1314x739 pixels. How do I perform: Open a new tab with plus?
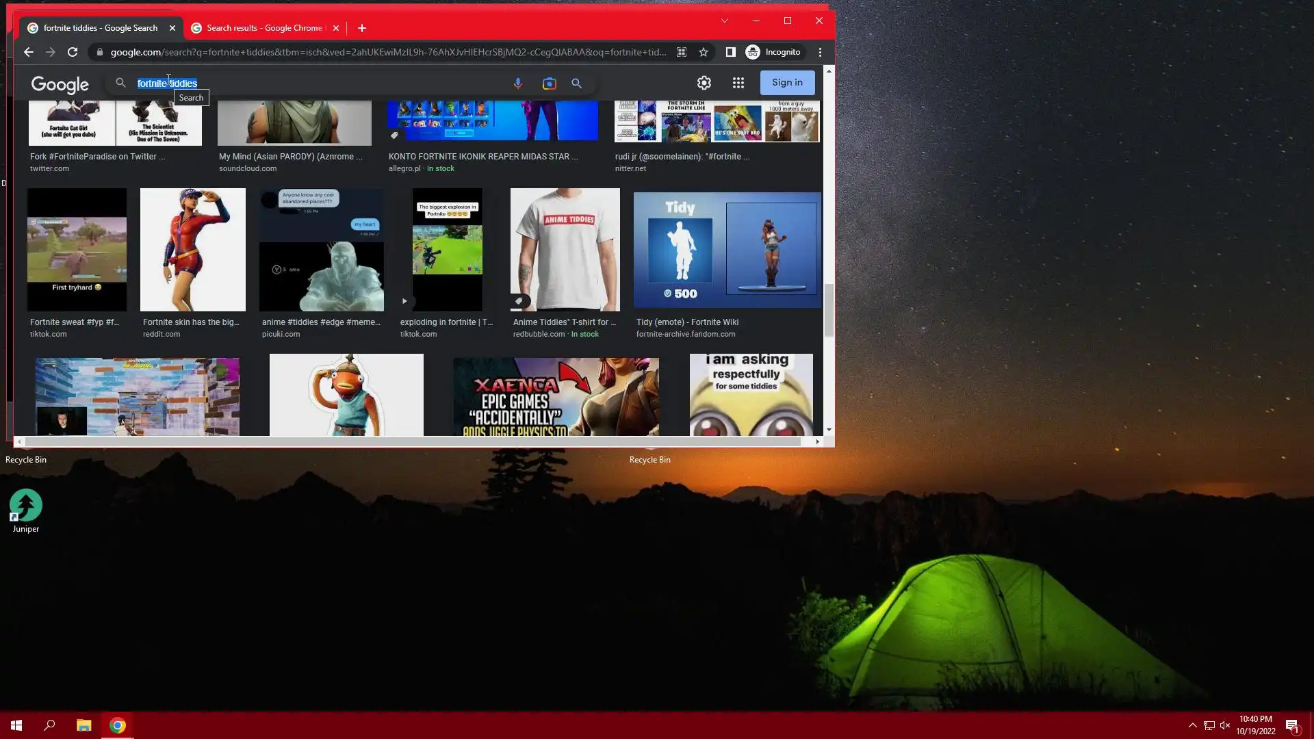[x=362, y=28]
